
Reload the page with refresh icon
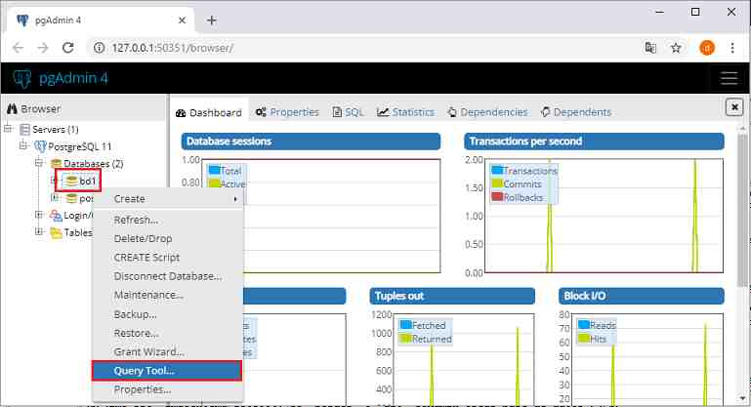[x=68, y=48]
